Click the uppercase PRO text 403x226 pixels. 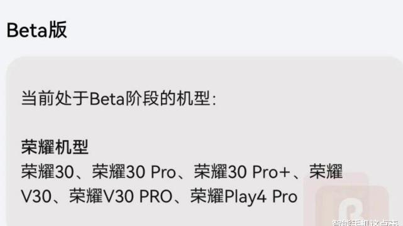tap(156, 196)
